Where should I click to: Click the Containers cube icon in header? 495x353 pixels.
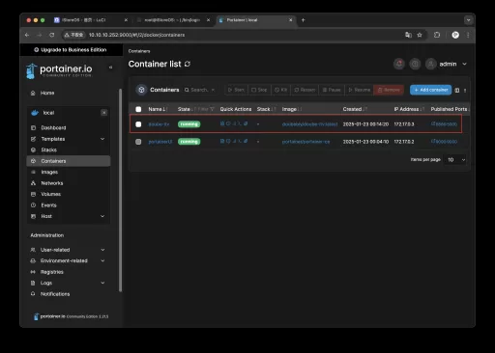pos(141,90)
